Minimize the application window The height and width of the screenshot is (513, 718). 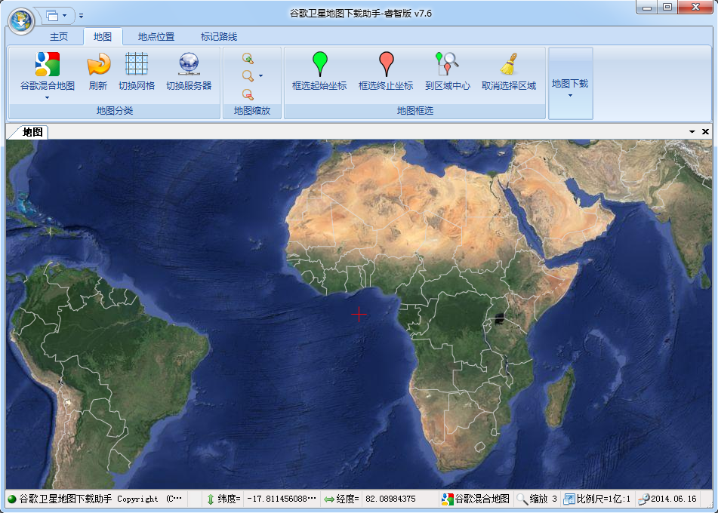point(647,8)
